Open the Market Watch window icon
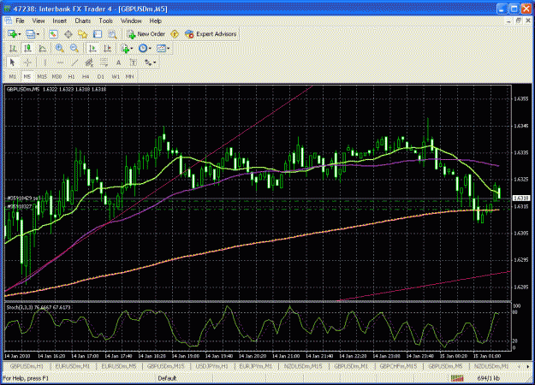Screen dimensions: 535x385 [x=53, y=34]
